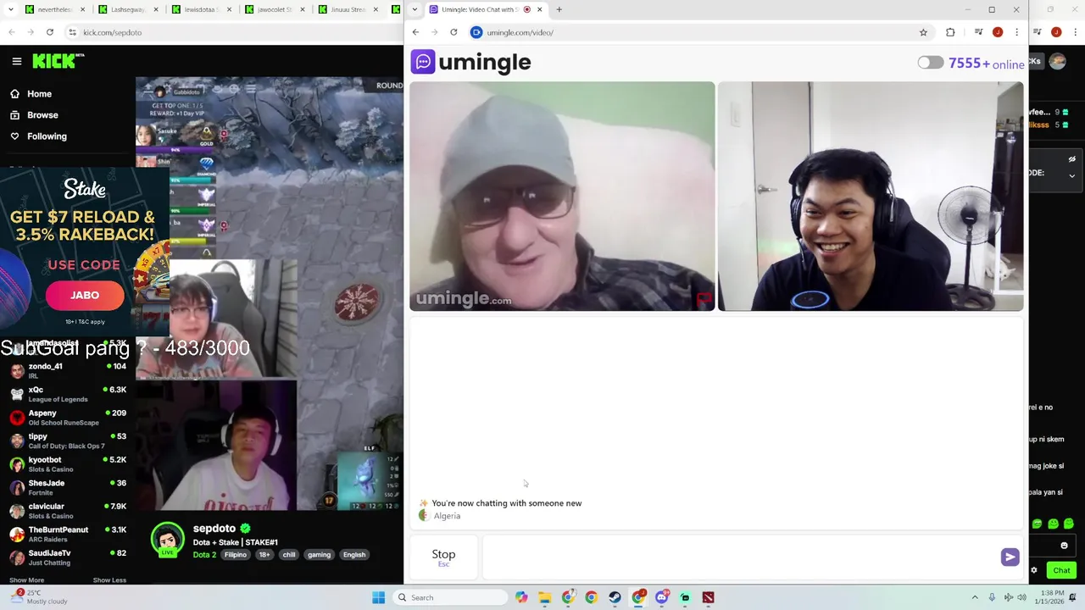Open Kick chat settings gear
Screen dimensions: 1085x610
click(1034, 570)
